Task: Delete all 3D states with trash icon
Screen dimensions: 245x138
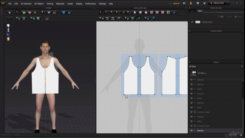Action: point(242,66)
